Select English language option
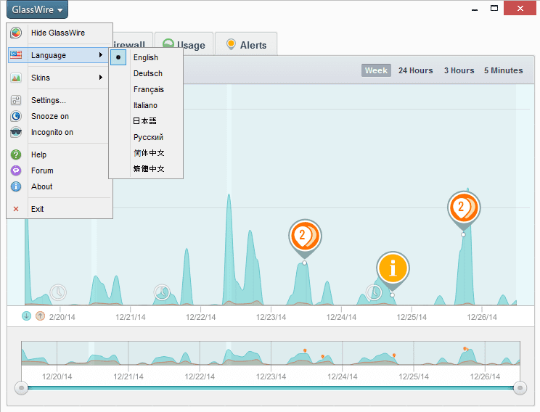The image size is (540, 412). coord(146,57)
